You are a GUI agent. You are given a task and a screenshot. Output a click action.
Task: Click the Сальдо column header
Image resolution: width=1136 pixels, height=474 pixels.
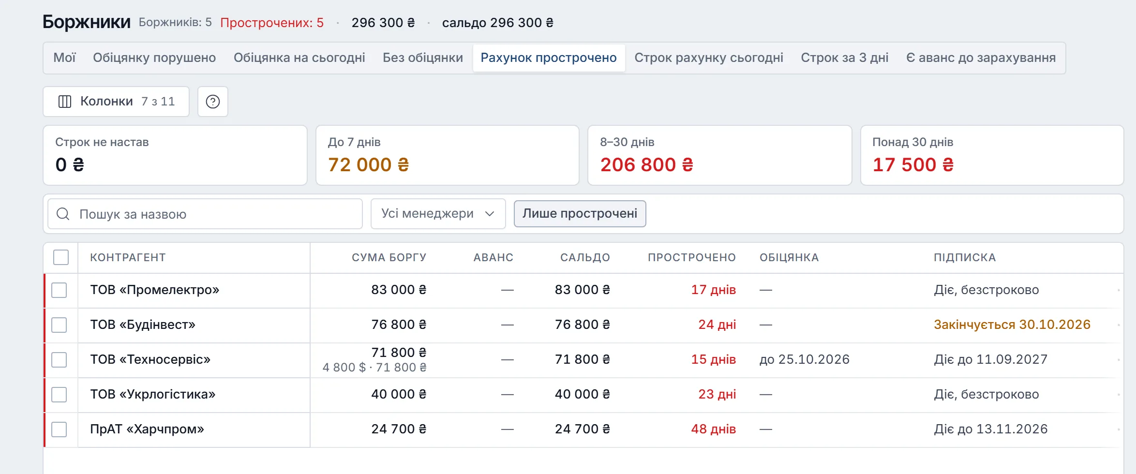click(x=585, y=258)
